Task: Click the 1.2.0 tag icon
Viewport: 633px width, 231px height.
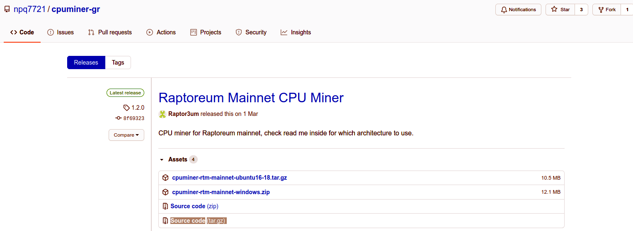Action: click(x=126, y=108)
